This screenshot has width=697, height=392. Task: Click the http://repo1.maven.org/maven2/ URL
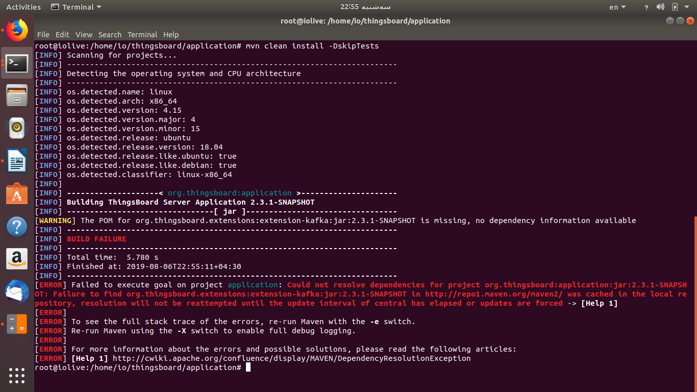pos(493,294)
